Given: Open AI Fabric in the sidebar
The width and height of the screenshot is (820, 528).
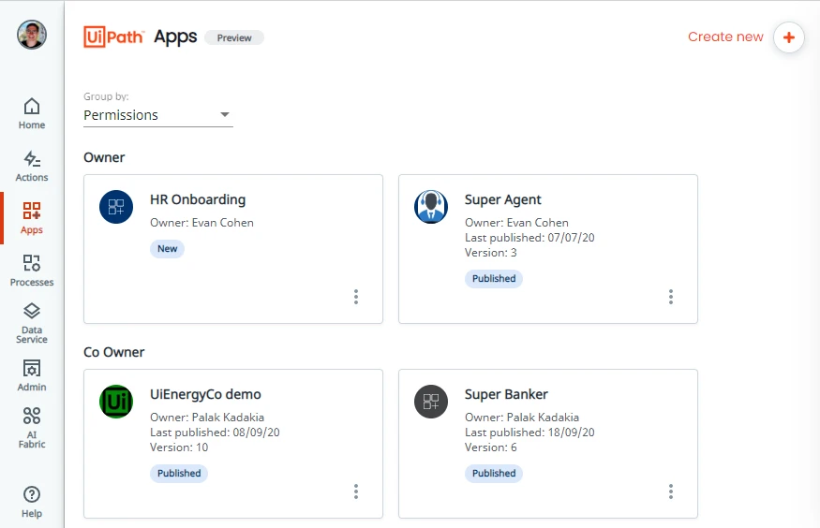Looking at the screenshot, I should (x=32, y=428).
